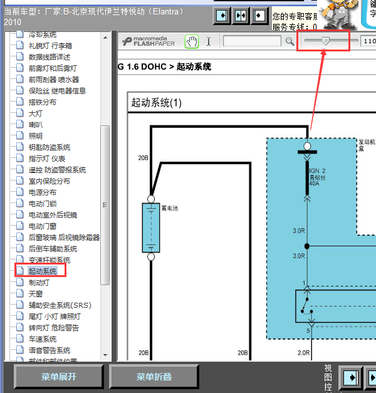Click the 菜单折叠 button
The height and width of the screenshot is (393, 376).
154,377
